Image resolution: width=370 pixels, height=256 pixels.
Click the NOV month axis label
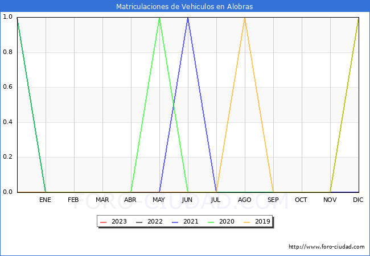330,200
